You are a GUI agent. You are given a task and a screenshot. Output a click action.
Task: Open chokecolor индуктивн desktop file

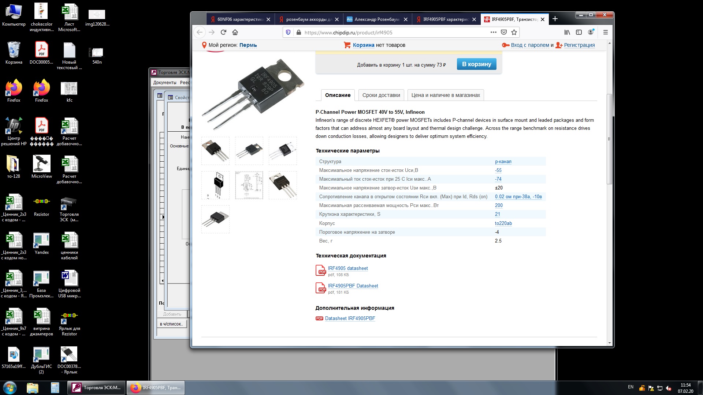(x=41, y=17)
